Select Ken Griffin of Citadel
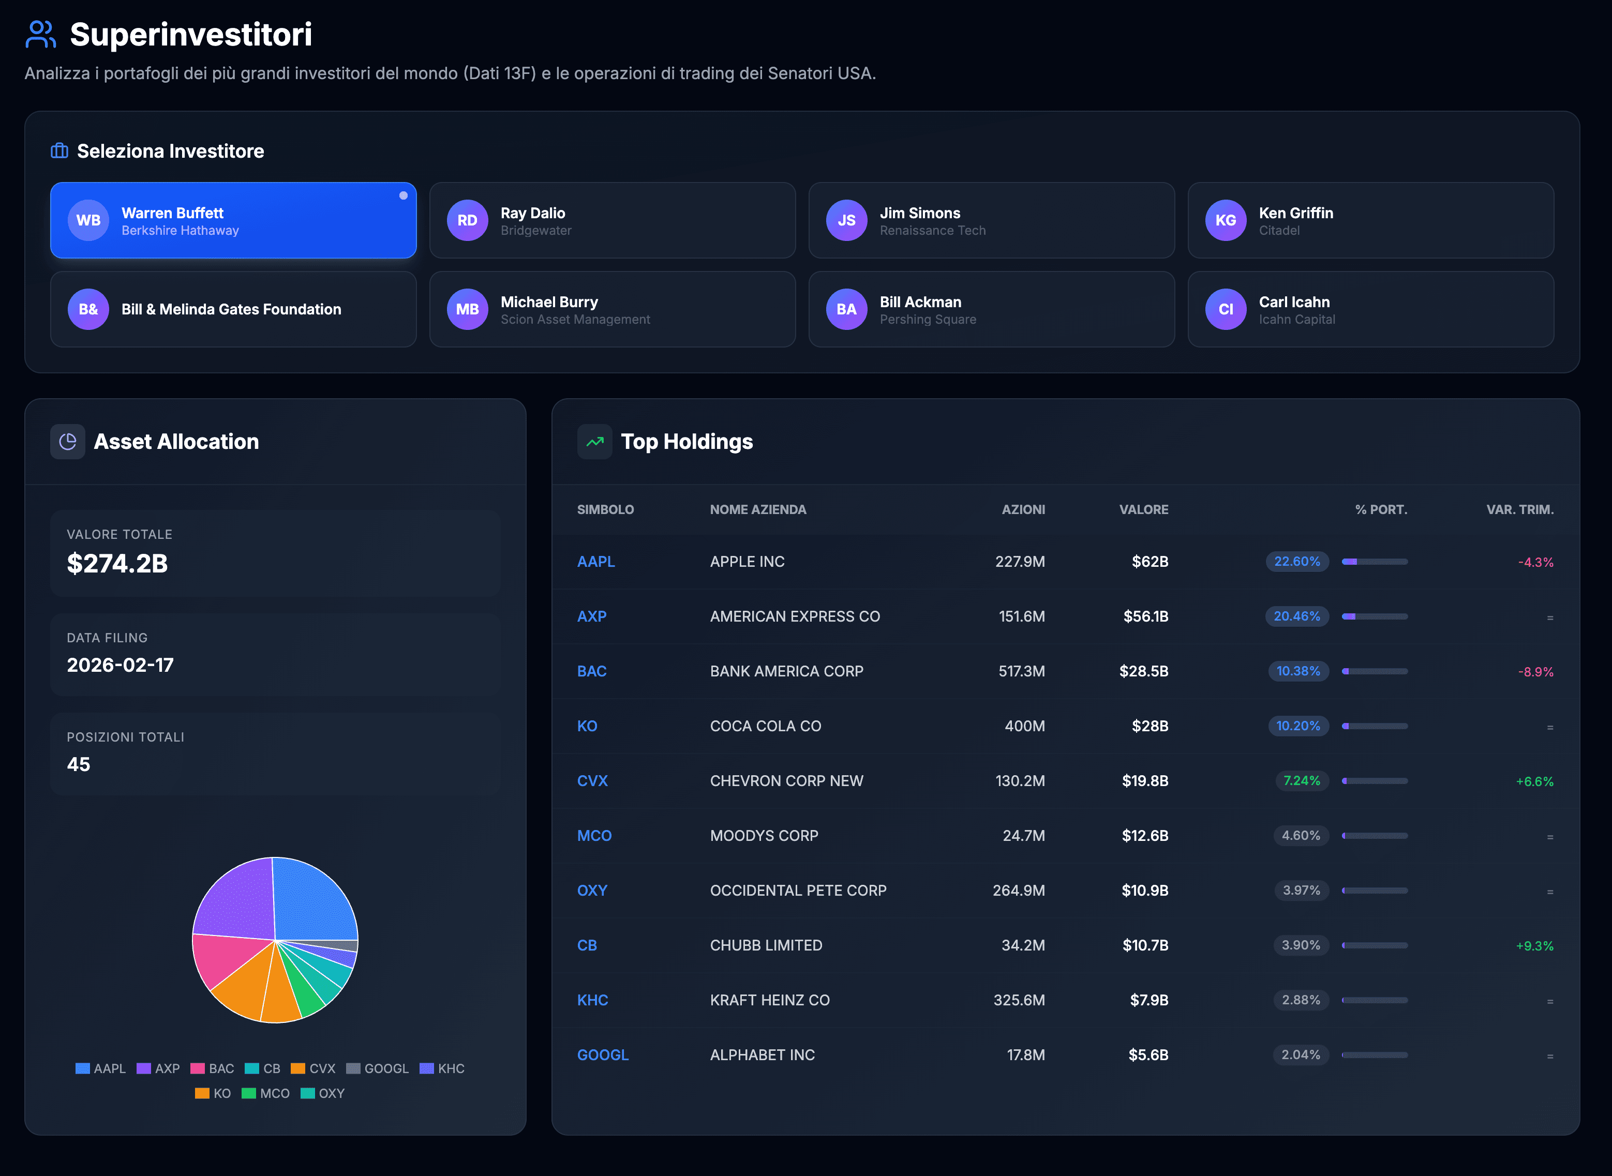Image resolution: width=1612 pixels, height=1176 pixels. 1369,220
